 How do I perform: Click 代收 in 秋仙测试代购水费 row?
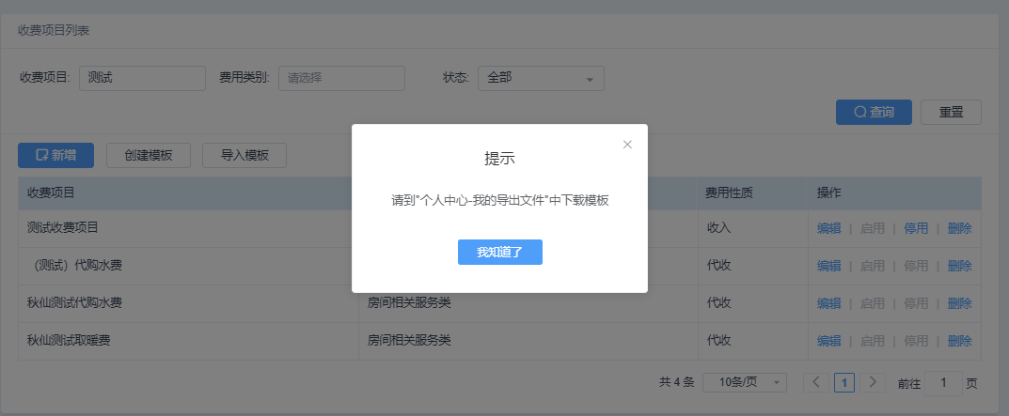(x=718, y=302)
